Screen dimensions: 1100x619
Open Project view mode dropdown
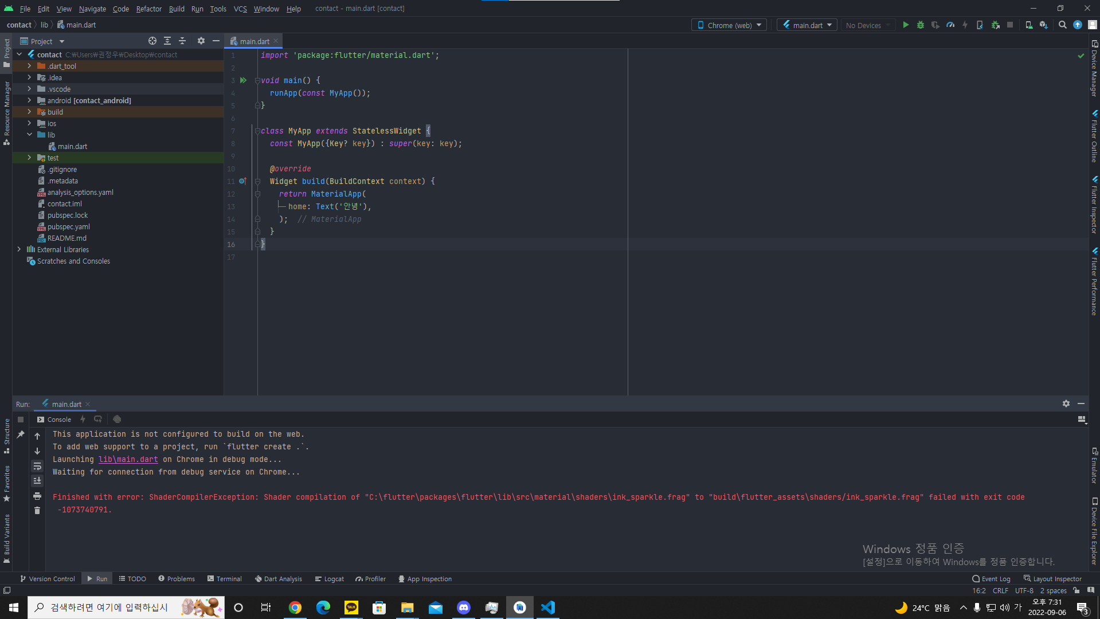42,41
